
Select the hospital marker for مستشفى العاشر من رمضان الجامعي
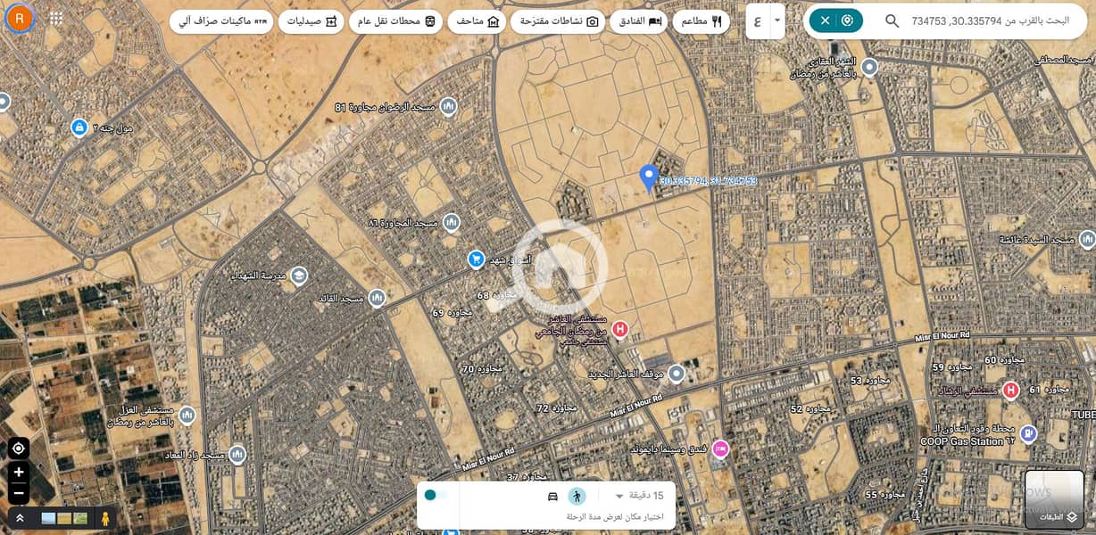tap(619, 329)
